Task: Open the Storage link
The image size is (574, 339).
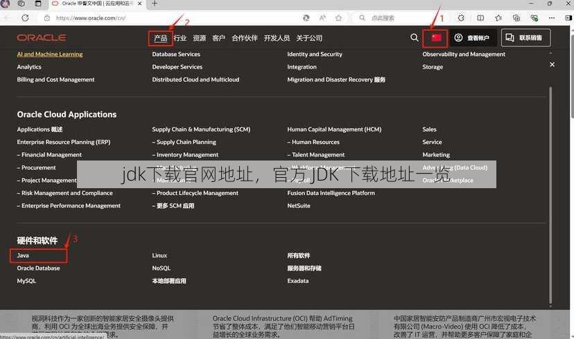Action: 433,67
